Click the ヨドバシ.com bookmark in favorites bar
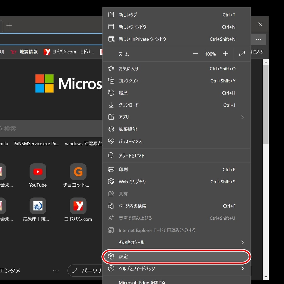The height and width of the screenshot is (284, 284). point(69,52)
